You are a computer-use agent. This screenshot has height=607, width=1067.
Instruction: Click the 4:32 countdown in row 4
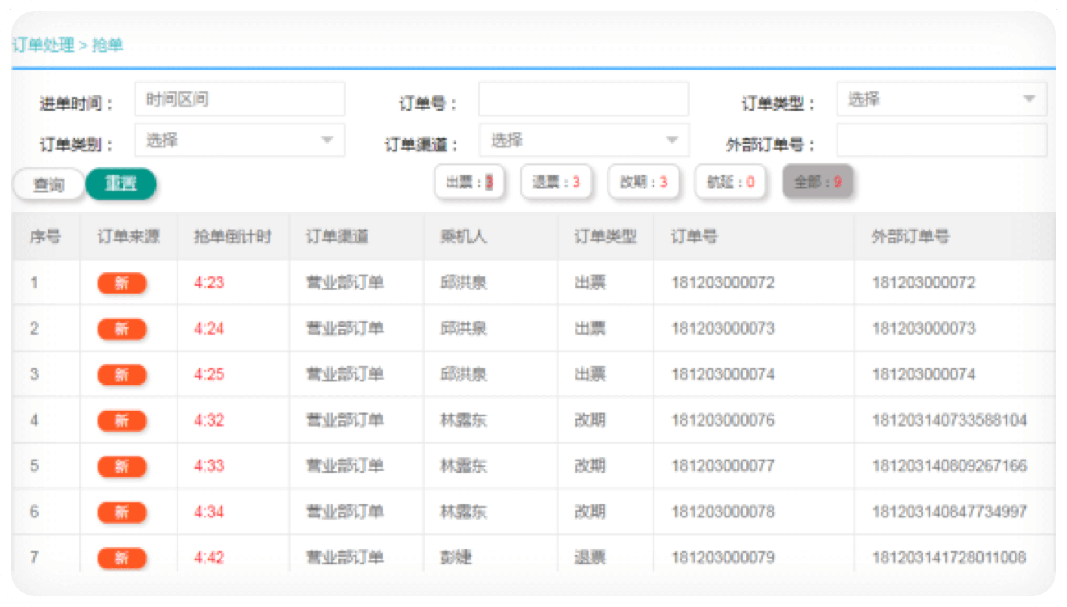[x=209, y=420]
